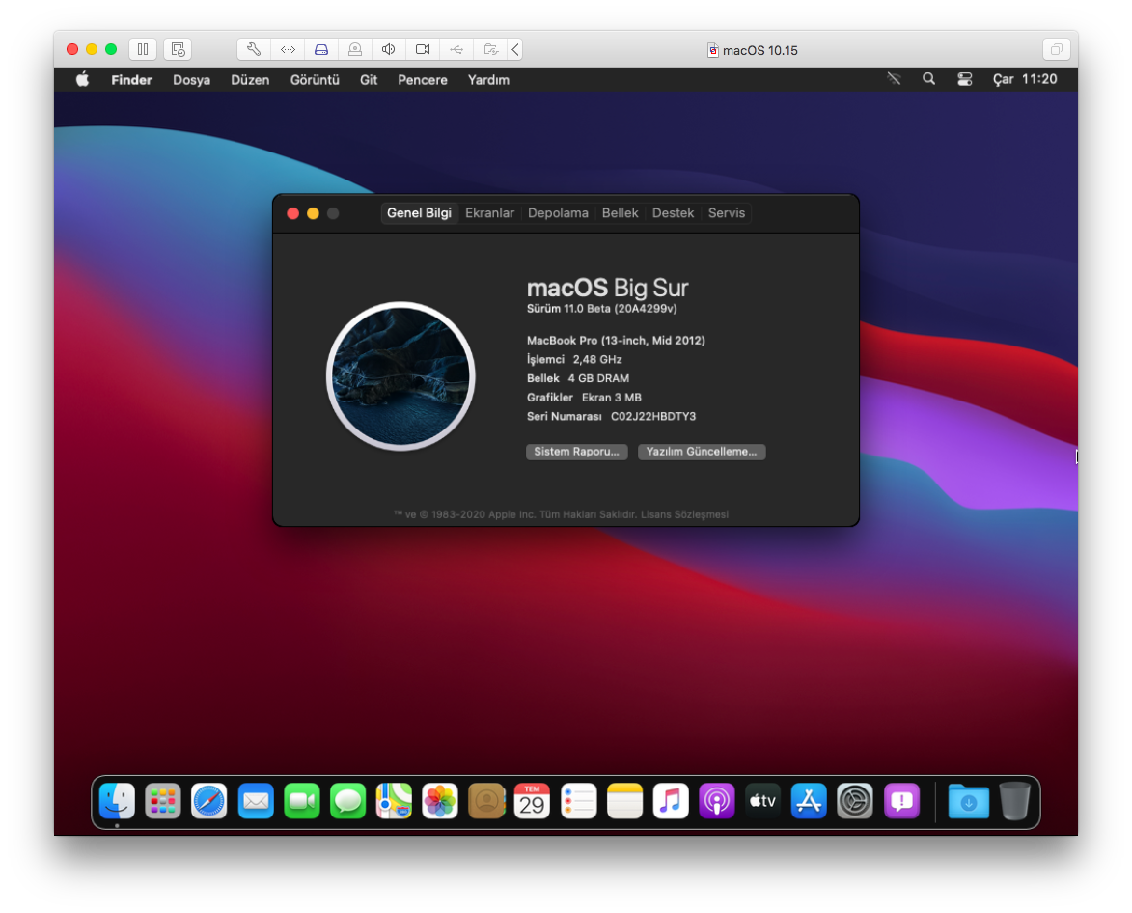Open App Store from the Dock
Image resolution: width=1132 pixels, height=913 pixels.
click(809, 801)
